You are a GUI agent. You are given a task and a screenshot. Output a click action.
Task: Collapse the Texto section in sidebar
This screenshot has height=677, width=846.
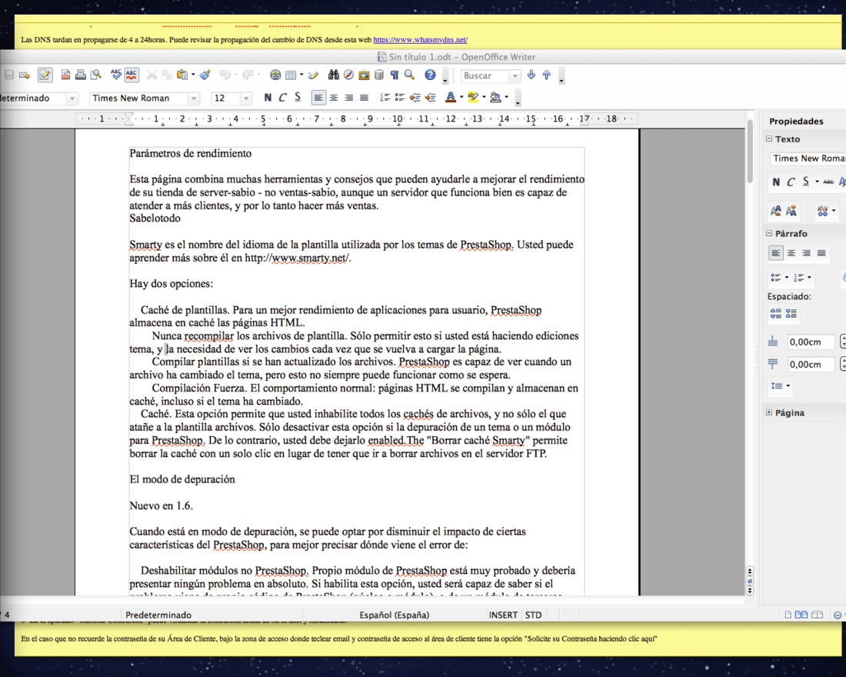[x=769, y=138]
